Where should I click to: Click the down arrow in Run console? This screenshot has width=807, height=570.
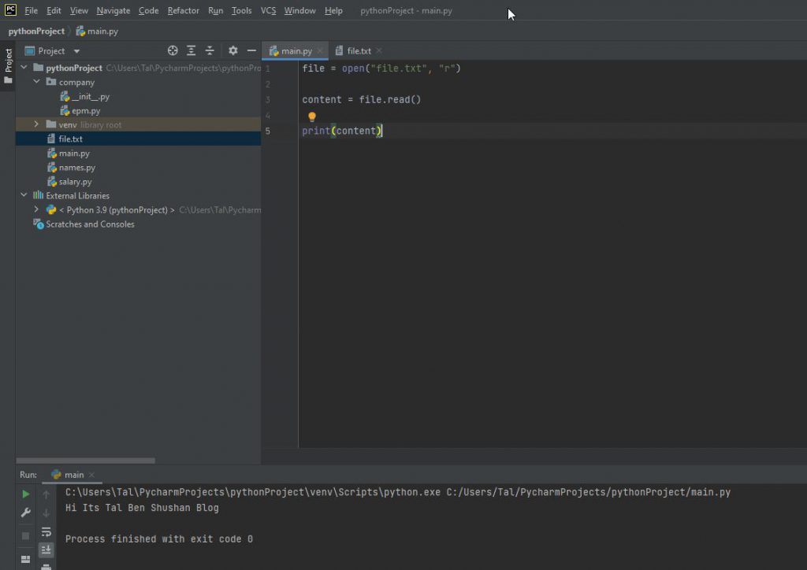coord(46,513)
